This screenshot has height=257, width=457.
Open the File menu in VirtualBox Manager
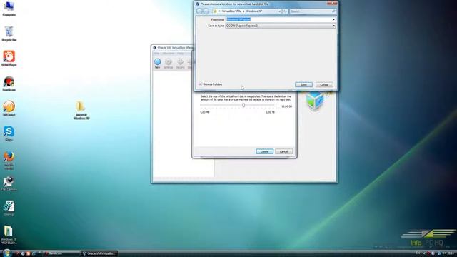coord(156,54)
